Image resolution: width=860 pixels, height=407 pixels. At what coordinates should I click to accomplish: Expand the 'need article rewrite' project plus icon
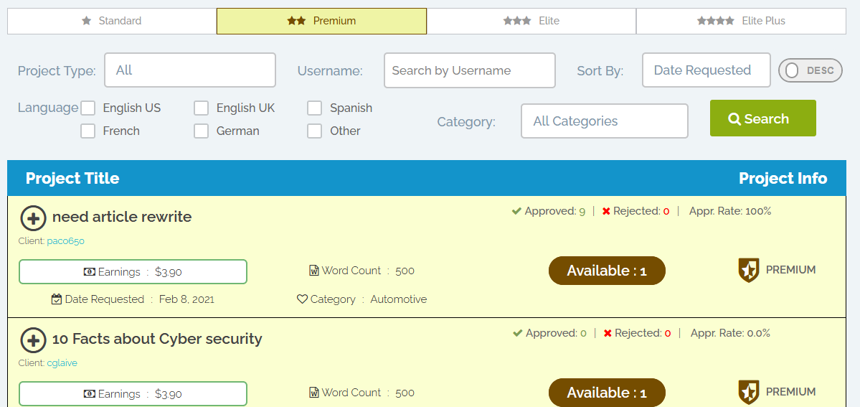(33, 218)
